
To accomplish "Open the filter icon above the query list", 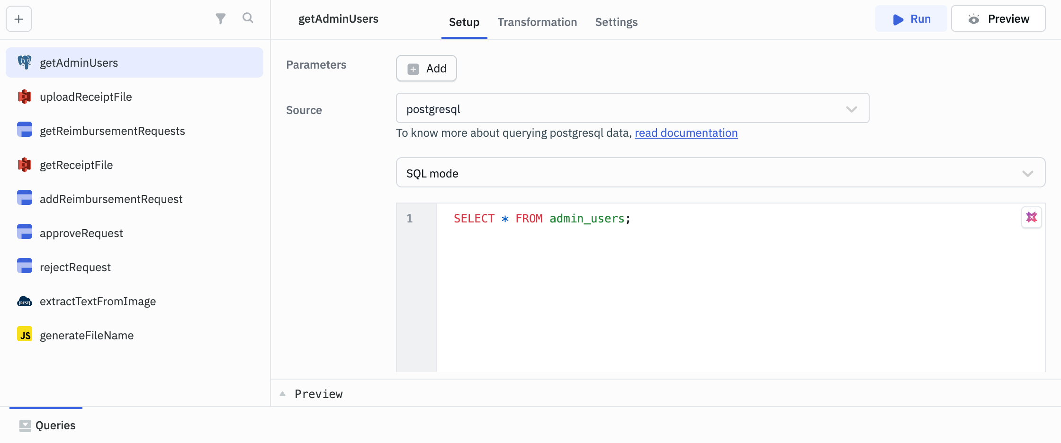I will pos(220,18).
